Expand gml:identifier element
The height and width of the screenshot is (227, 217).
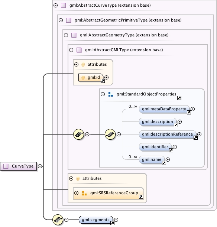coord(175,147)
